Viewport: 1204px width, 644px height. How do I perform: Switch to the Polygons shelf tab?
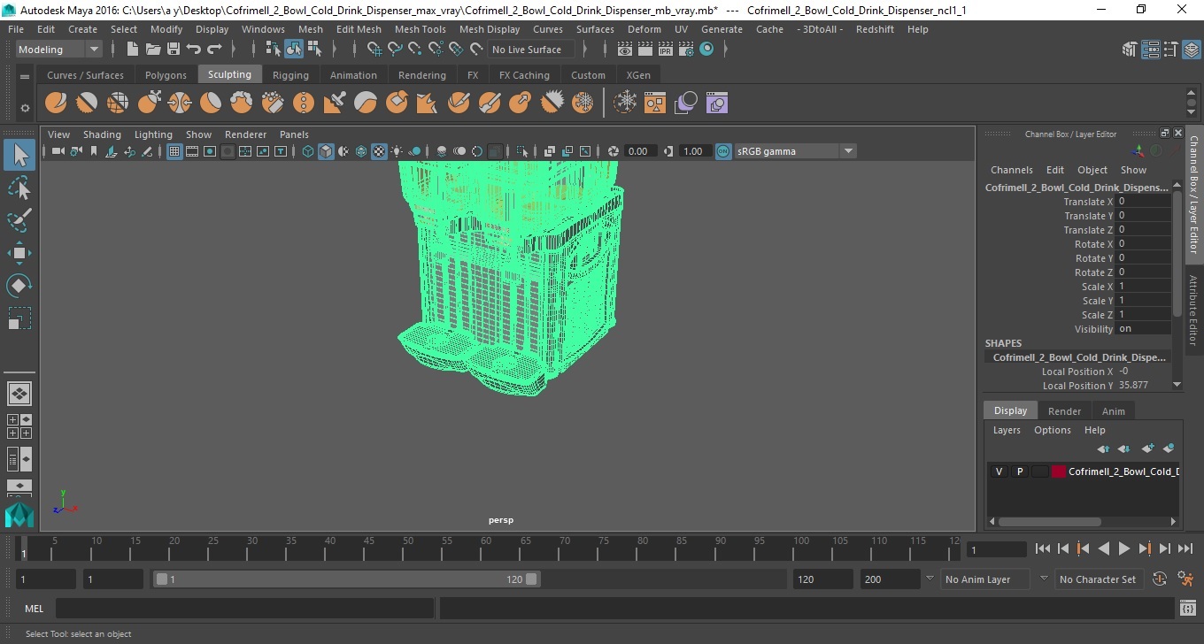click(166, 75)
